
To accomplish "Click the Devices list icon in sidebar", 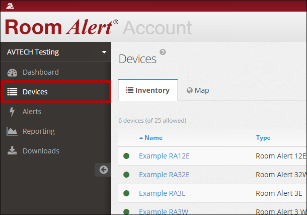I will (x=12, y=92).
